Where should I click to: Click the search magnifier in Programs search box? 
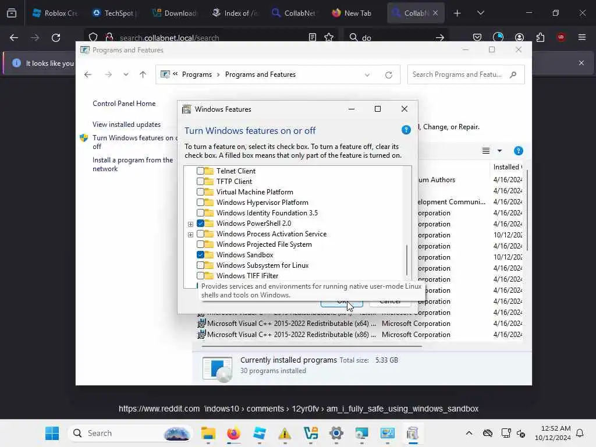point(513,74)
